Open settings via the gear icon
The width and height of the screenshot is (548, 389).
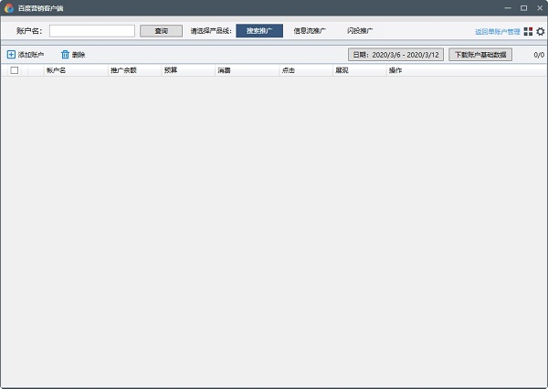pyautogui.click(x=541, y=31)
